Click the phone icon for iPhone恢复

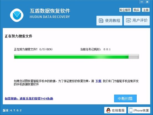[x=131, y=110]
